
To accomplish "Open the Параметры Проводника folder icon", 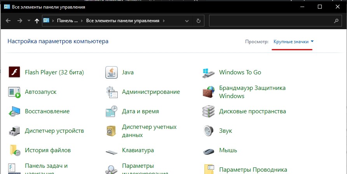I will [209, 169].
